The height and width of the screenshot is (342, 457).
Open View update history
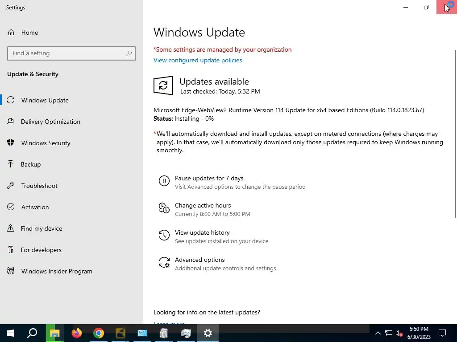202,232
